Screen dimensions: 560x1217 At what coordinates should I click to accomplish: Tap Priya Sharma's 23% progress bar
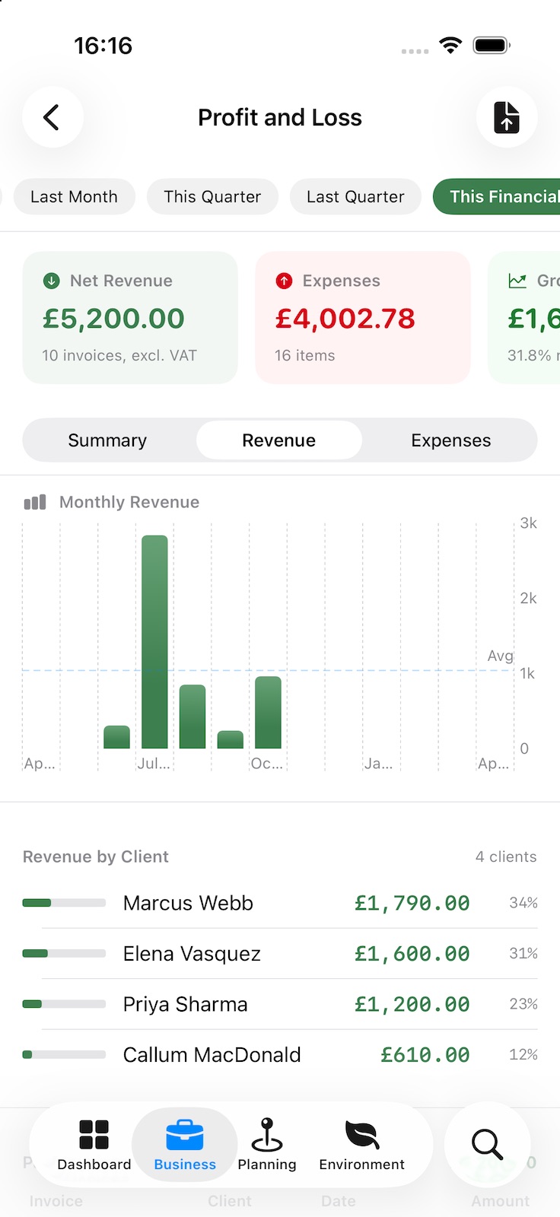click(x=64, y=1004)
